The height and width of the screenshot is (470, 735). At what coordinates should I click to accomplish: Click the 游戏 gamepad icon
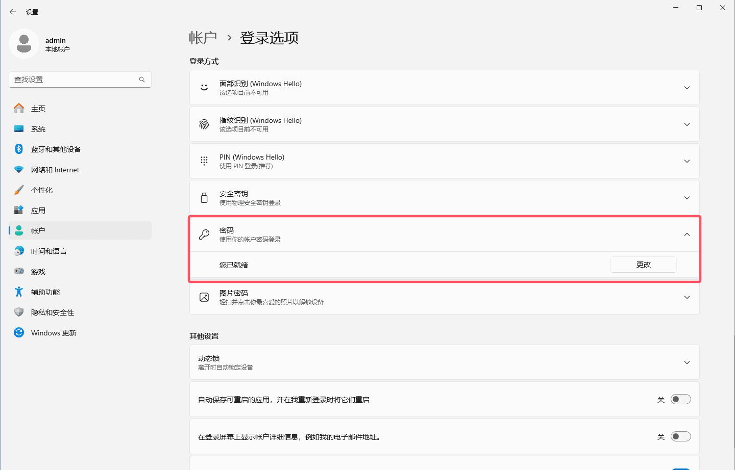(19, 271)
